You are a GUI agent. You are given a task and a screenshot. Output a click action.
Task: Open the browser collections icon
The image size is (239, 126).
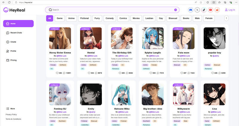click(225, 2)
